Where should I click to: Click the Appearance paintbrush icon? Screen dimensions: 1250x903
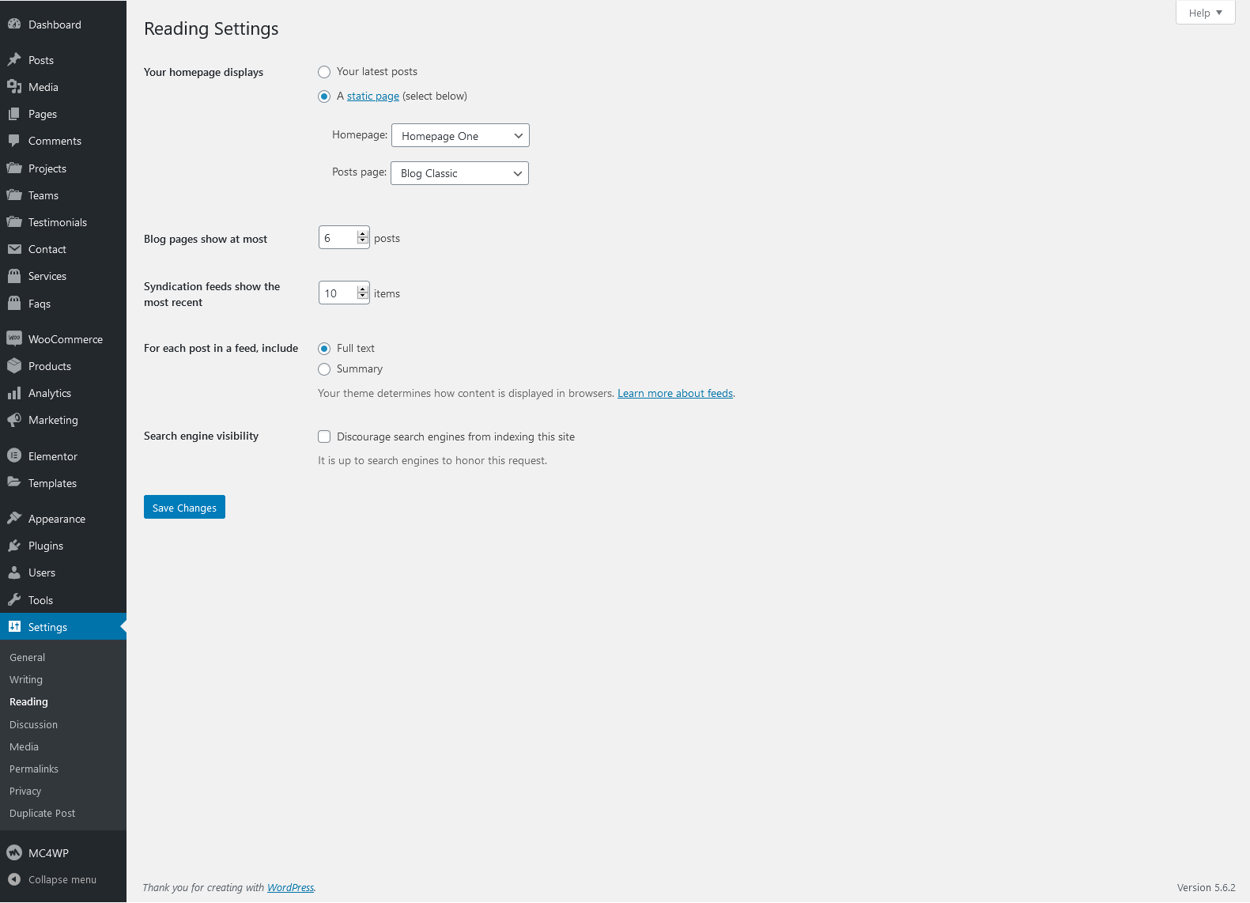[14, 519]
